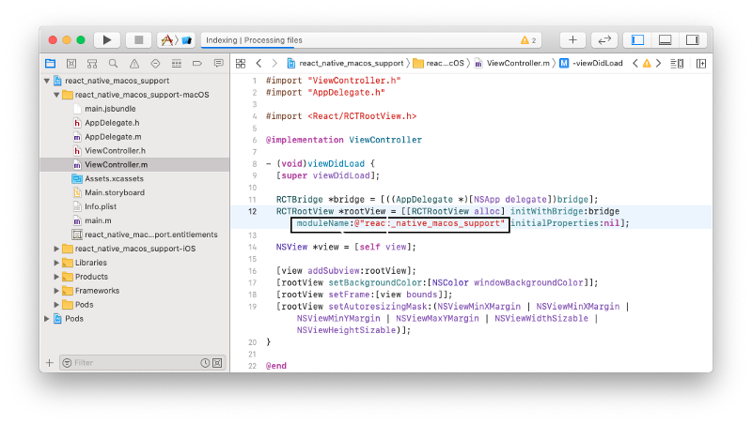The width and height of the screenshot is (752, 424).
Task: Open the -viewDidLoad method breadcrumb
Action: point(591,63)
